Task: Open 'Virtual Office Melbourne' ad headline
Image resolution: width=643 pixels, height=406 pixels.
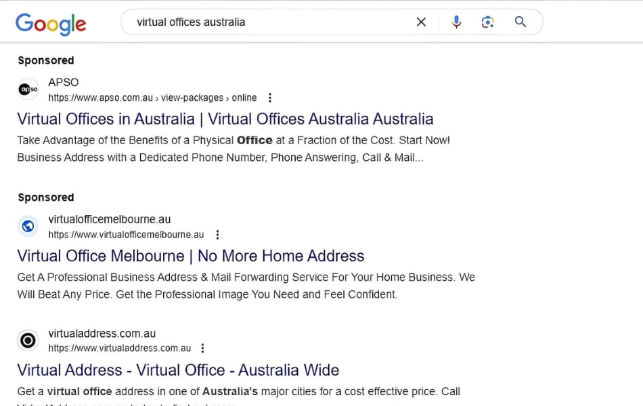Action: coord(190,256)
